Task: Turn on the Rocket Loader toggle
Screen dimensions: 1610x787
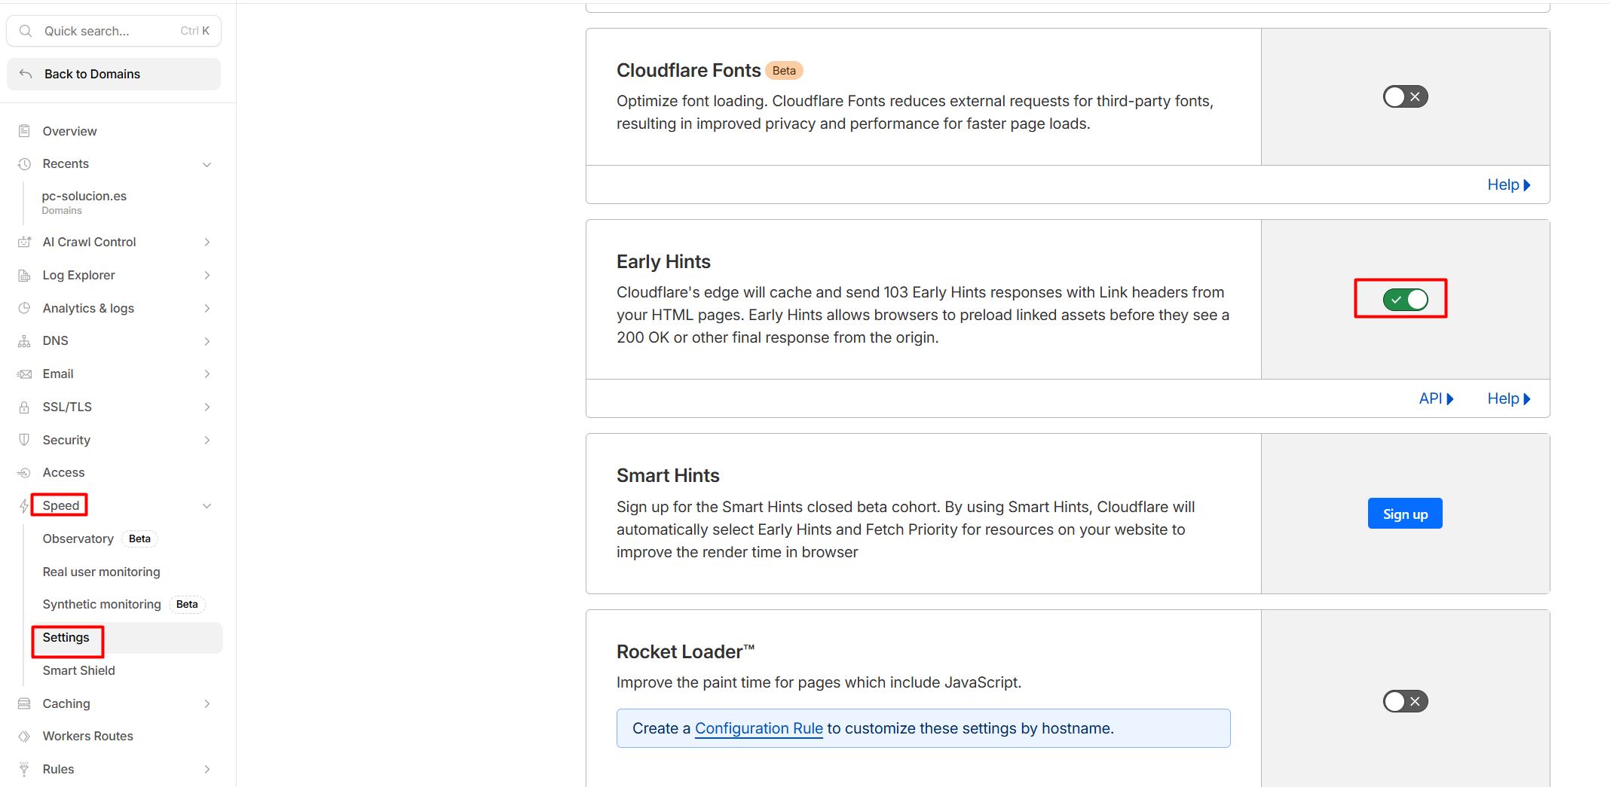Action: tap(1405, 701)
